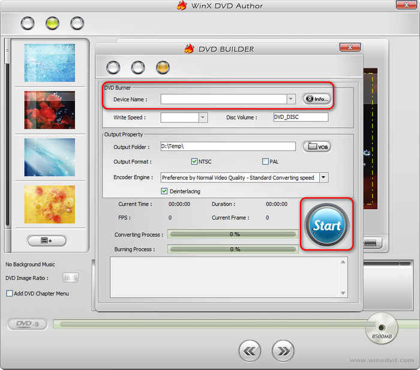Expand the Device Name dropdown
The height and width of the screenshot is (370, 420).
tap(290, 99)
